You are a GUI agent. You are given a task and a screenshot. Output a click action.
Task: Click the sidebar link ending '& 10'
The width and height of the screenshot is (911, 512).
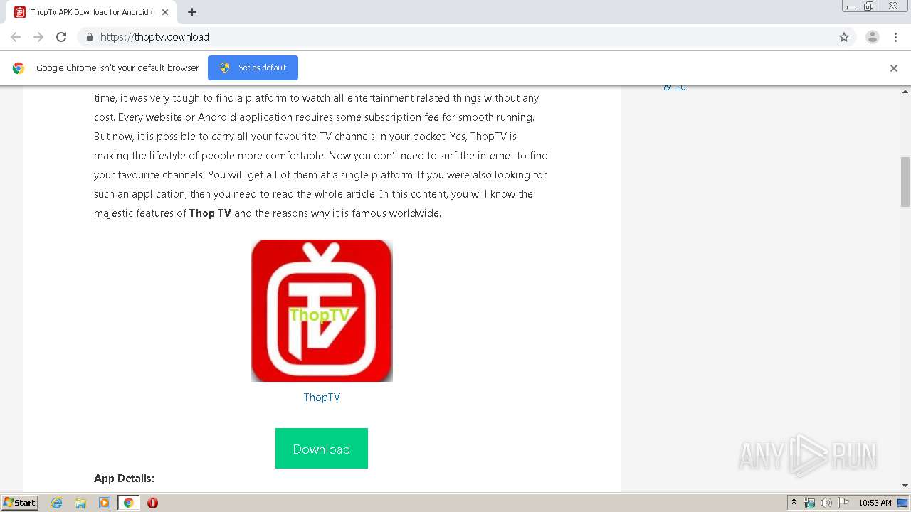pos(675,87)
